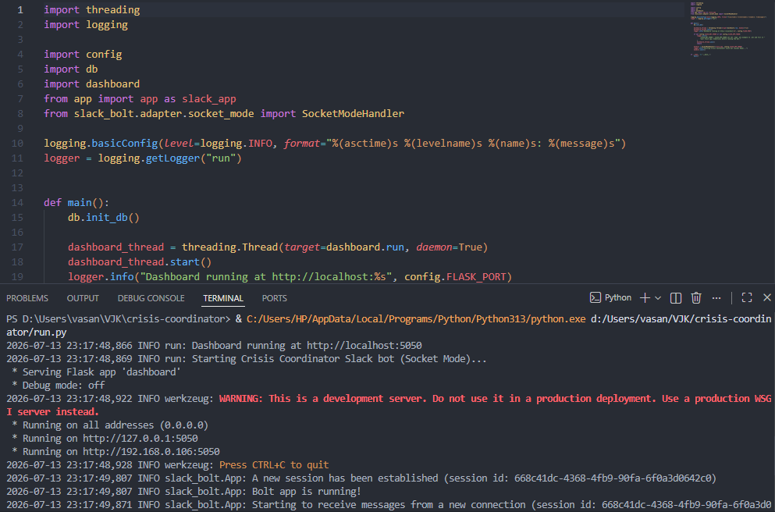Maximize the panel size
The image size is (775, 512).
pyautogui.click(x=747, y=297)
